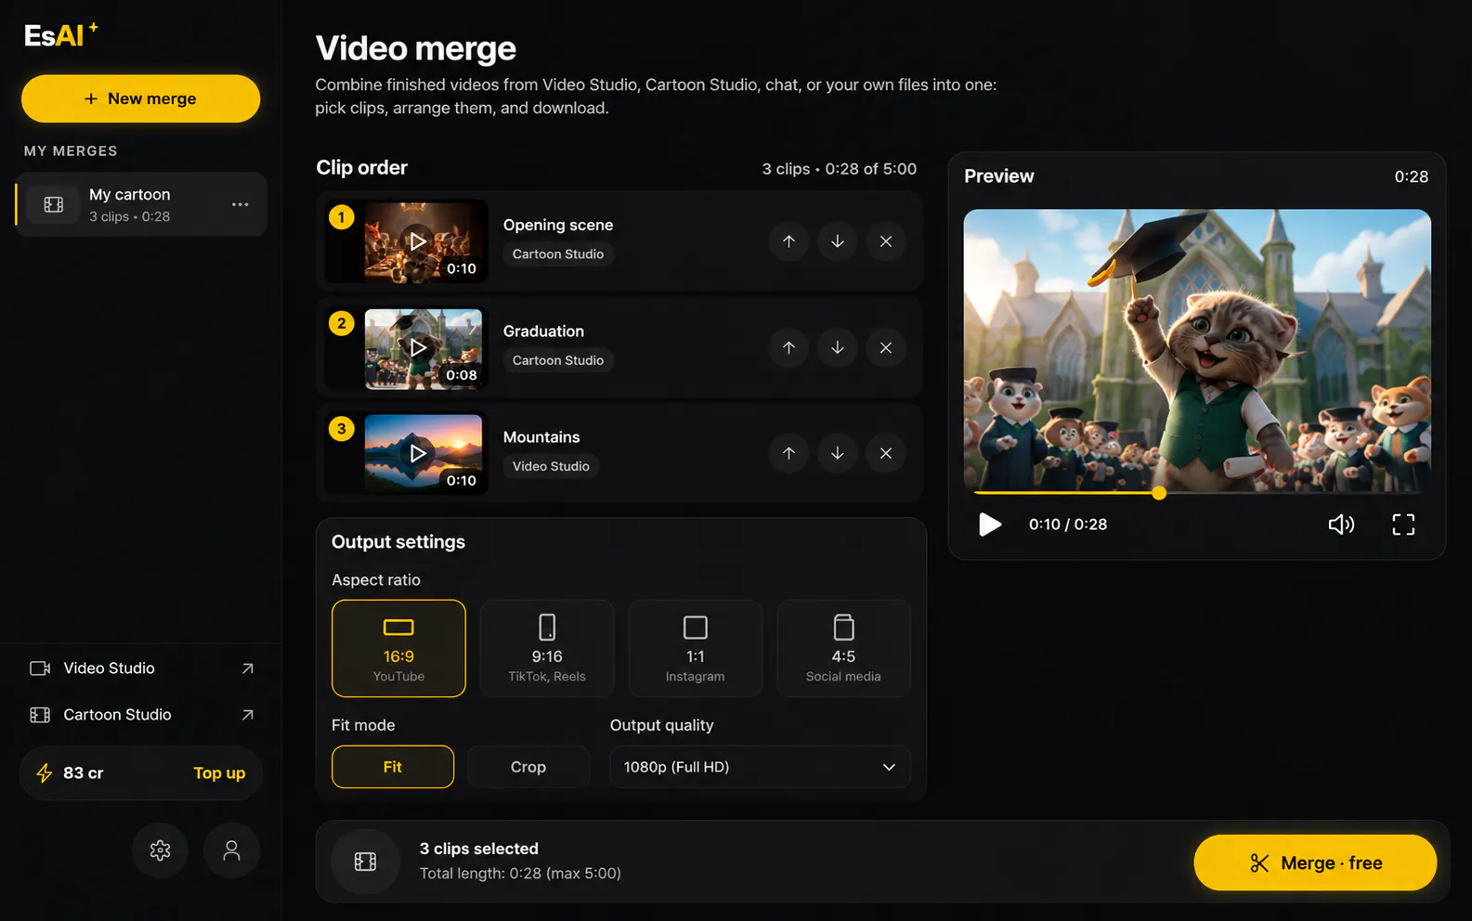
Task: Open Video Studio from the sidebar
Action: 141,668
